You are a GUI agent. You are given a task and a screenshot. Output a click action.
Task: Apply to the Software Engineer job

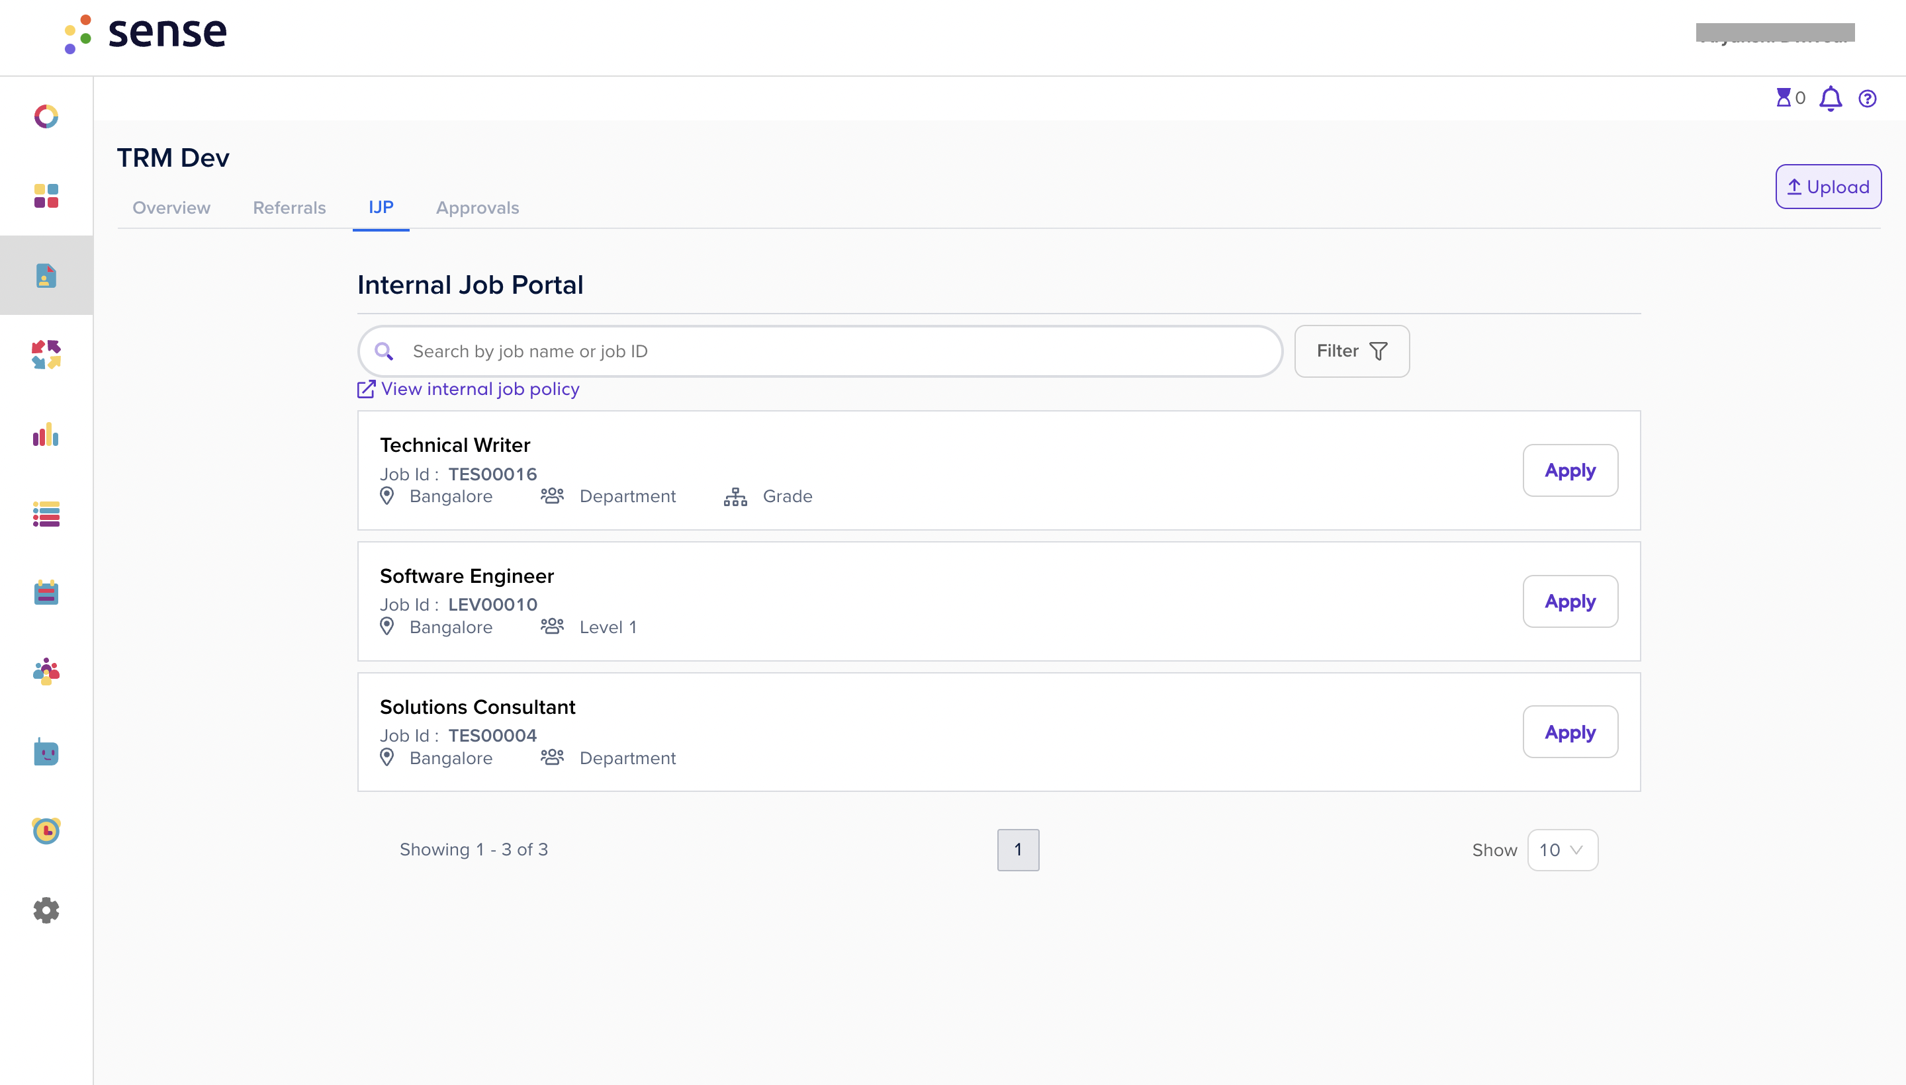point(1570,601)
